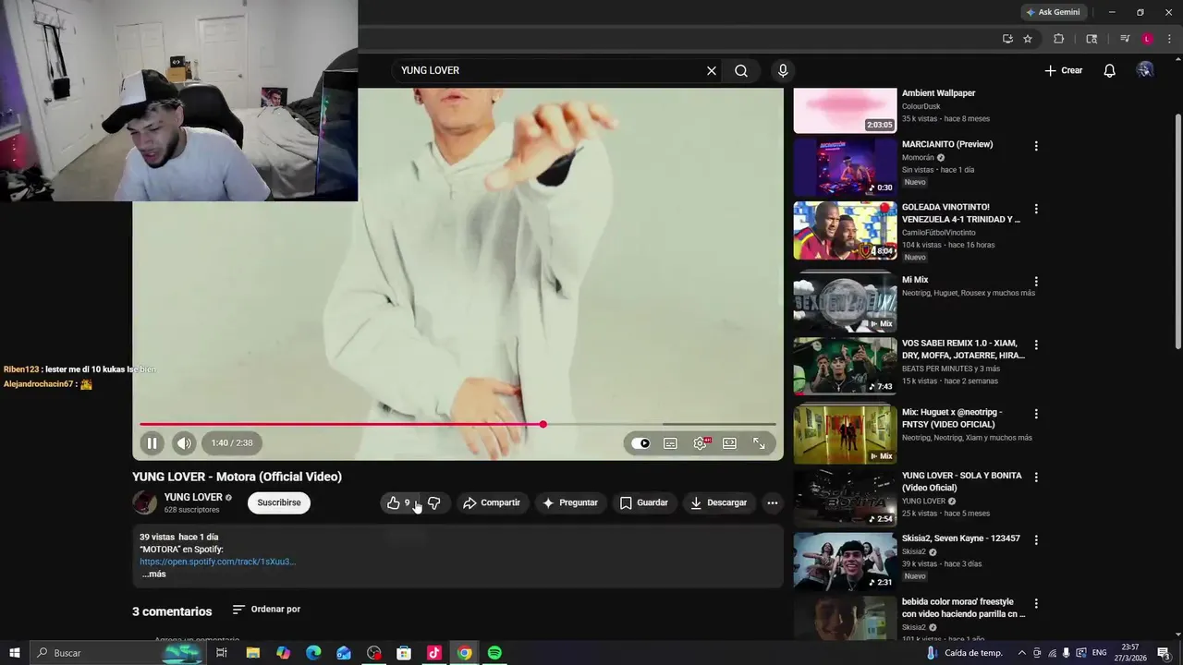Open YouTube account avatar menu
Screen dimensions: 1183x665
[1145, 70]
